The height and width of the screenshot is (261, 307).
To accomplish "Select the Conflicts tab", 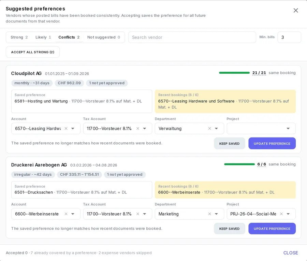I will pos(69,37).
